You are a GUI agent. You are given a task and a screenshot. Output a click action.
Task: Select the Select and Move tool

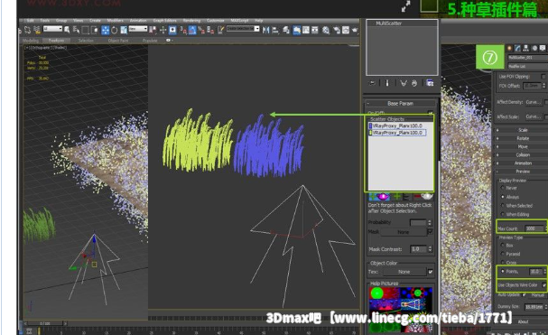(x=106, y=30)
